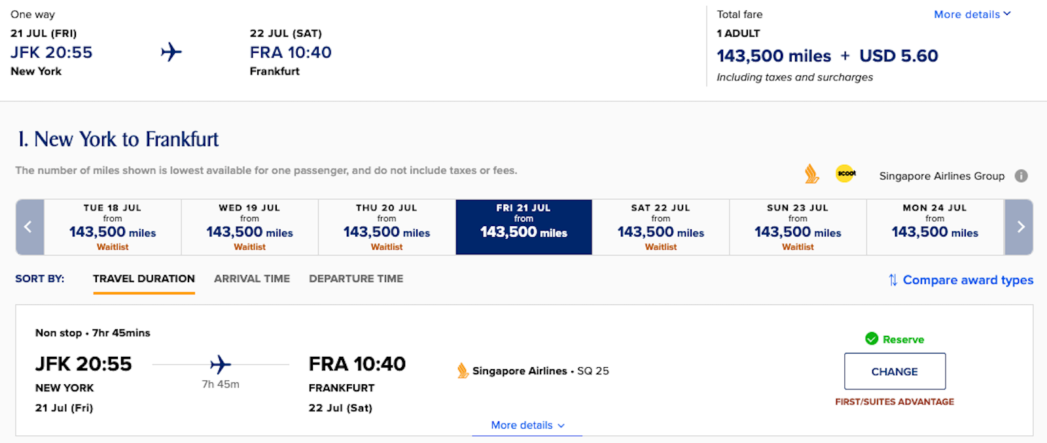This screenshot has height=443, width=1047.
Task: Click the Compare award types swap arrows icon
Action: 893,280
